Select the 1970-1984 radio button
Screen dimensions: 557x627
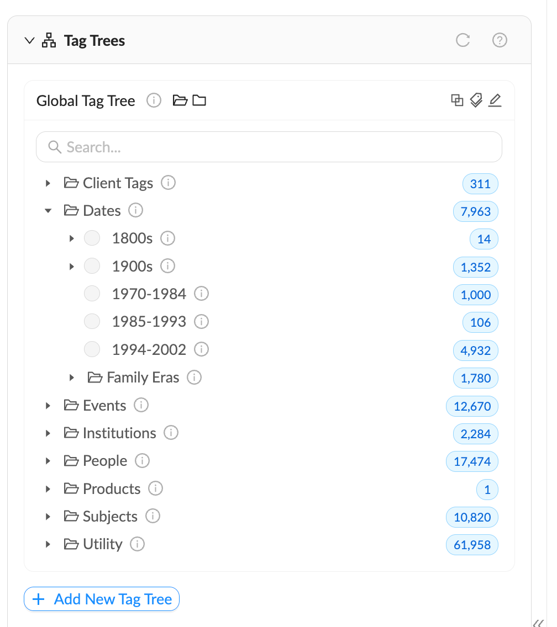pos(92,294)
